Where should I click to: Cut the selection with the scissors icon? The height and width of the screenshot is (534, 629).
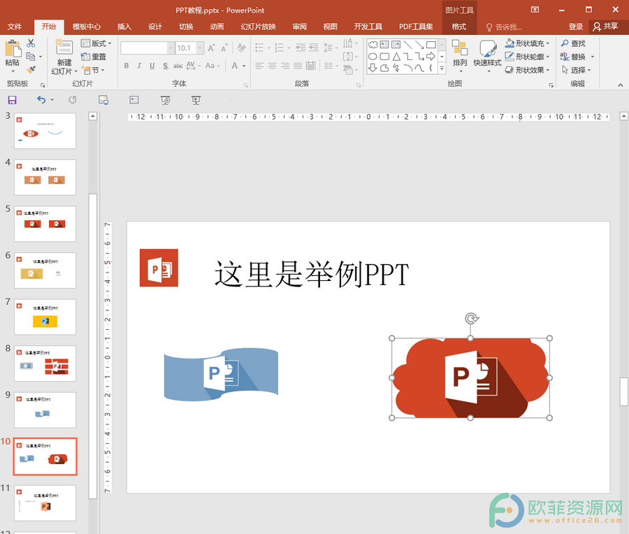(31, 43)
